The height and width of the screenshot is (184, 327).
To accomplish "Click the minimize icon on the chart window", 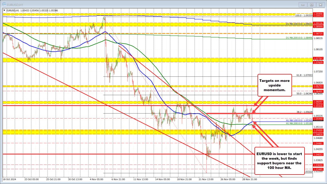I will [x=302, y=5].
